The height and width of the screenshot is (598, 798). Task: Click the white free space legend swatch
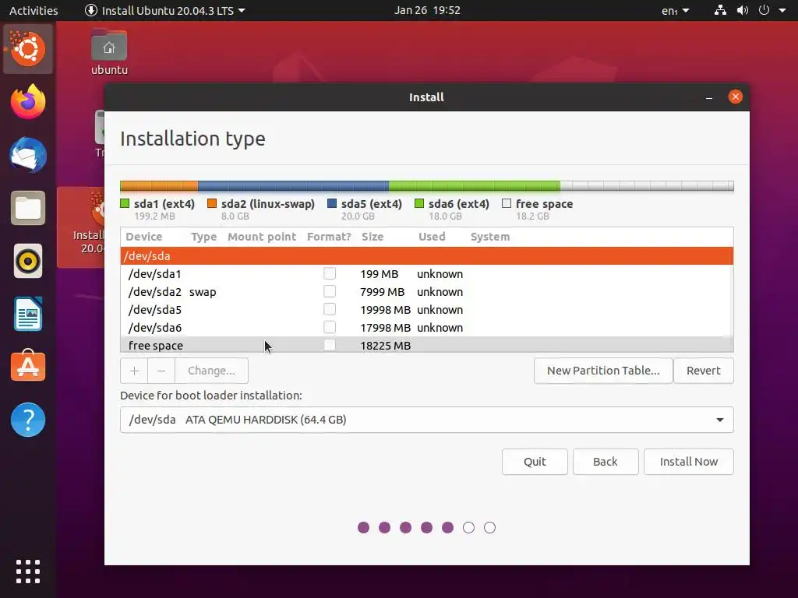pyautogui.click(x=507, y=203)
